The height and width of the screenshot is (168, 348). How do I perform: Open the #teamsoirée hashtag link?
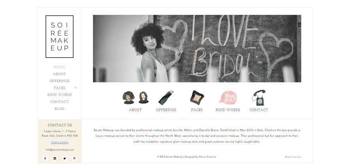[293, 157]
